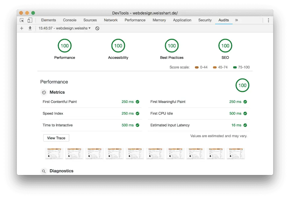This screenshot has width=290, height=199.
Task: Open the DevTools three-dot customize menu
Action: click(268, 20)
